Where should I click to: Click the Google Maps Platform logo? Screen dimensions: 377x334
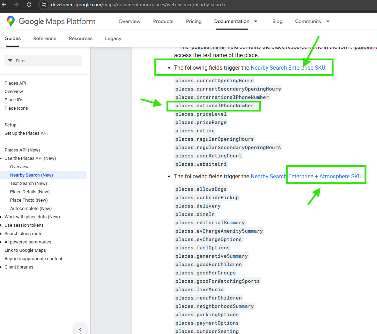[x=51, y=21]
